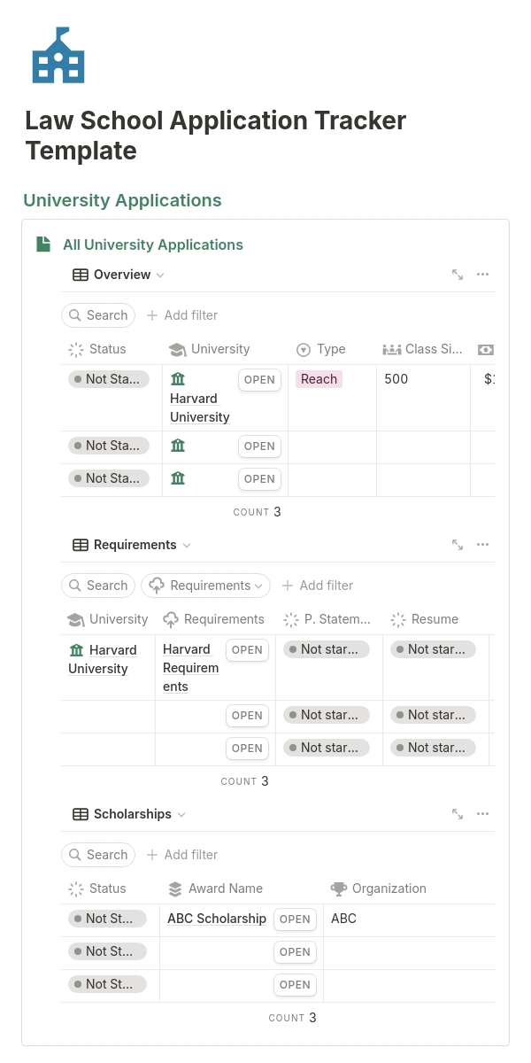Expand the Overview table to full page
This screenshot has height=1063, width=531.
click(458, 275)
